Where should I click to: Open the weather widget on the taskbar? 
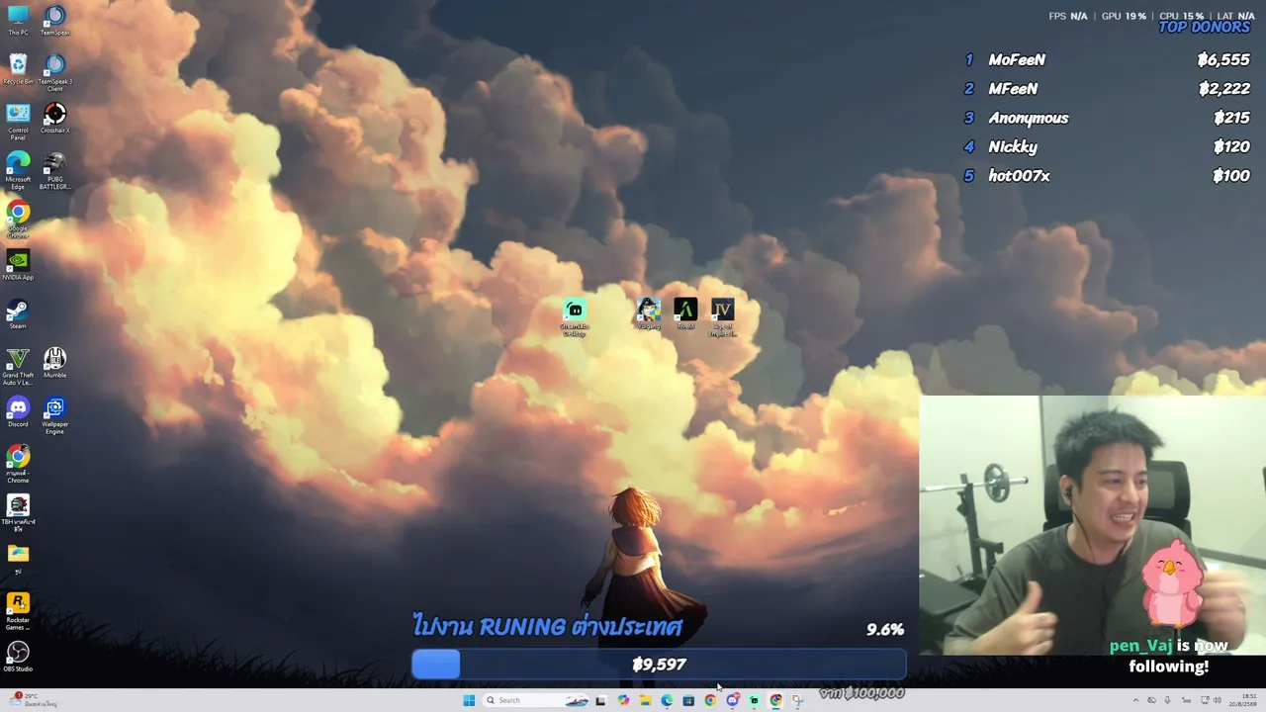pos(32,700)
